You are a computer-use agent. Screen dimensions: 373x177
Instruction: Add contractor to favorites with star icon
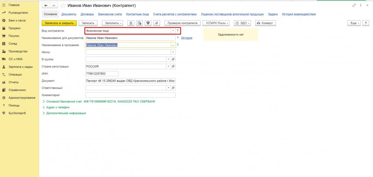pyautogui.click(x=62, y=6)
